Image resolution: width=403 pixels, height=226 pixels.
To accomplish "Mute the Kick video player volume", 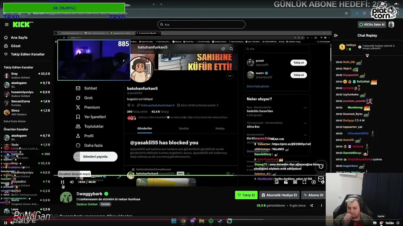I will (x=72, y=182).
